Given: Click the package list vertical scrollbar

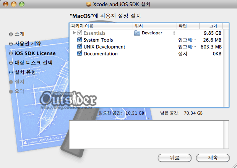Looking at the screenshot, I should (x=226, y=68).
